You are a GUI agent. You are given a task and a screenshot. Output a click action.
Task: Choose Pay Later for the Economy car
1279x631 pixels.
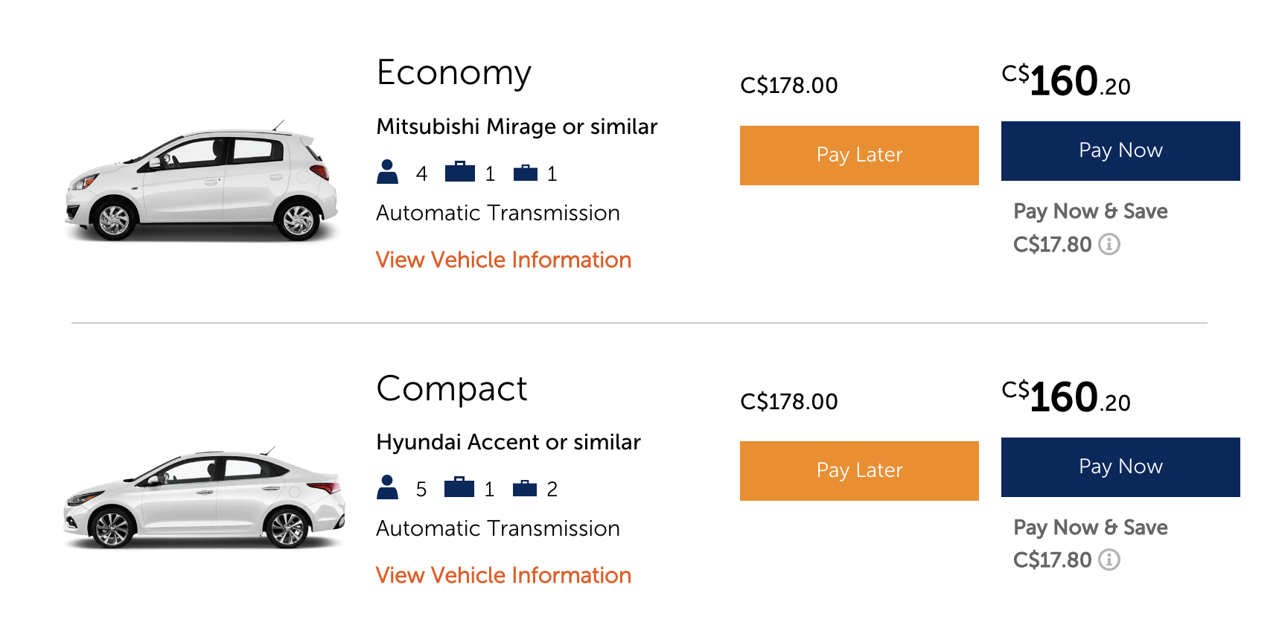[859, 156]
